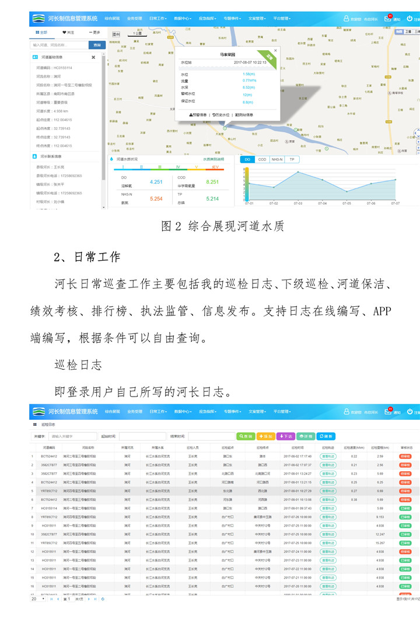The height and width of the screenshot is (617, 420).
Task: Click the DO value 4.251
Action: pyautogui.click(x=156, y=182)
